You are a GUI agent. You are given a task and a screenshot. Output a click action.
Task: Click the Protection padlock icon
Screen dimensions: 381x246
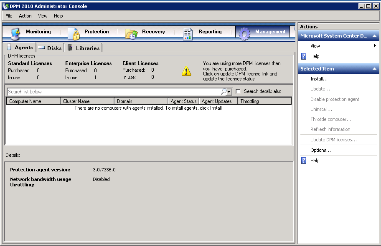[x=74, y=34]
